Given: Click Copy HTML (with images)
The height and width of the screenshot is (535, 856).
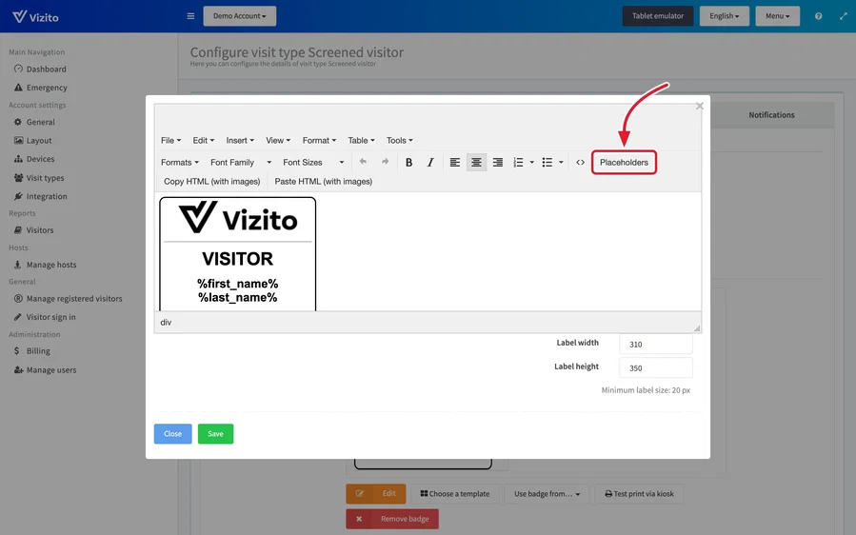Looking at the screenshot, I should pos(211,181).
